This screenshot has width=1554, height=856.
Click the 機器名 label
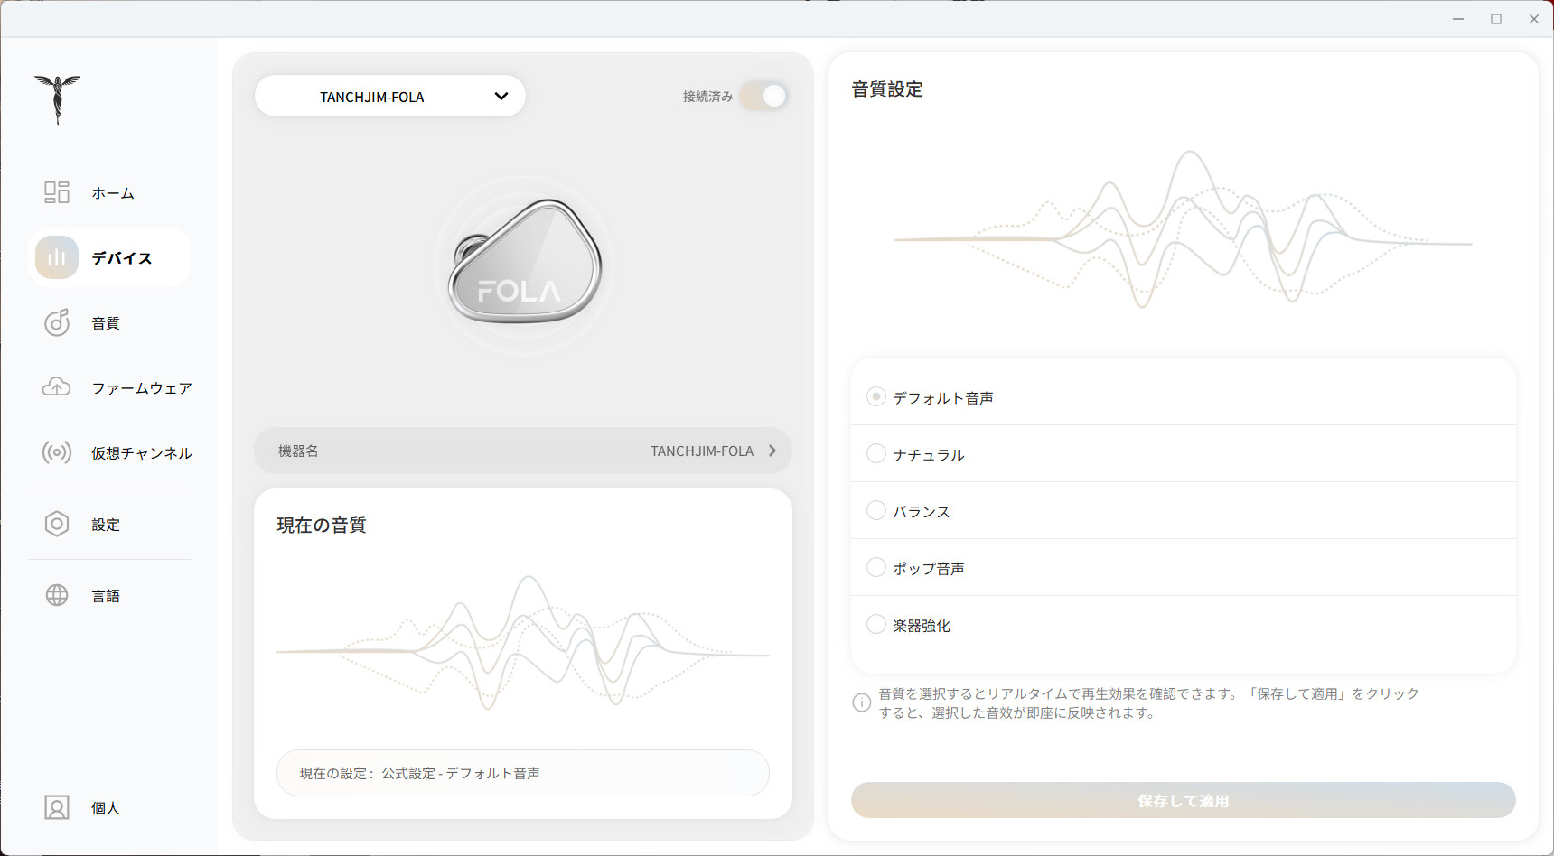click(298, 451)
